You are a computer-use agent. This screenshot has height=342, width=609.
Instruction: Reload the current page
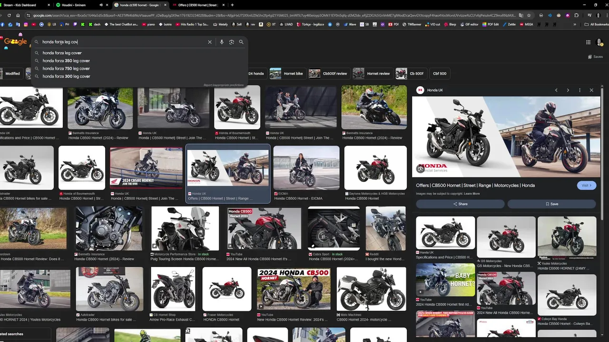[x=9, y=15]
